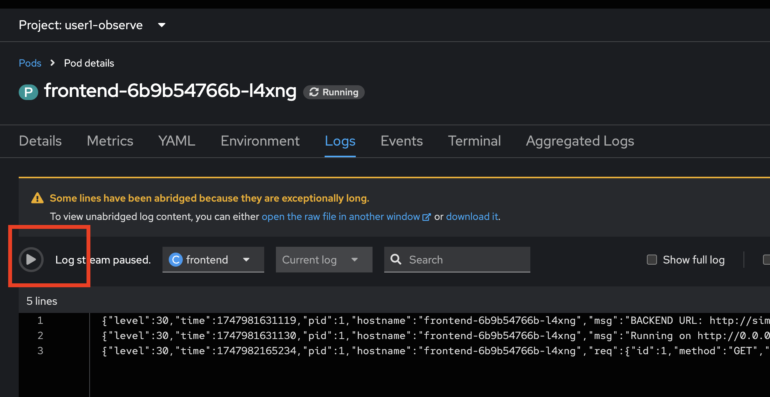Open the YAML tab
The image size is (770, 397).
point(177,141)
